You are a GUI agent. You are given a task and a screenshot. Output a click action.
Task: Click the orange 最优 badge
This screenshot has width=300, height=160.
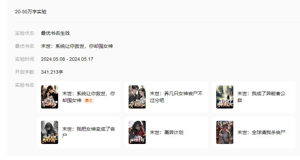point(88,101)
